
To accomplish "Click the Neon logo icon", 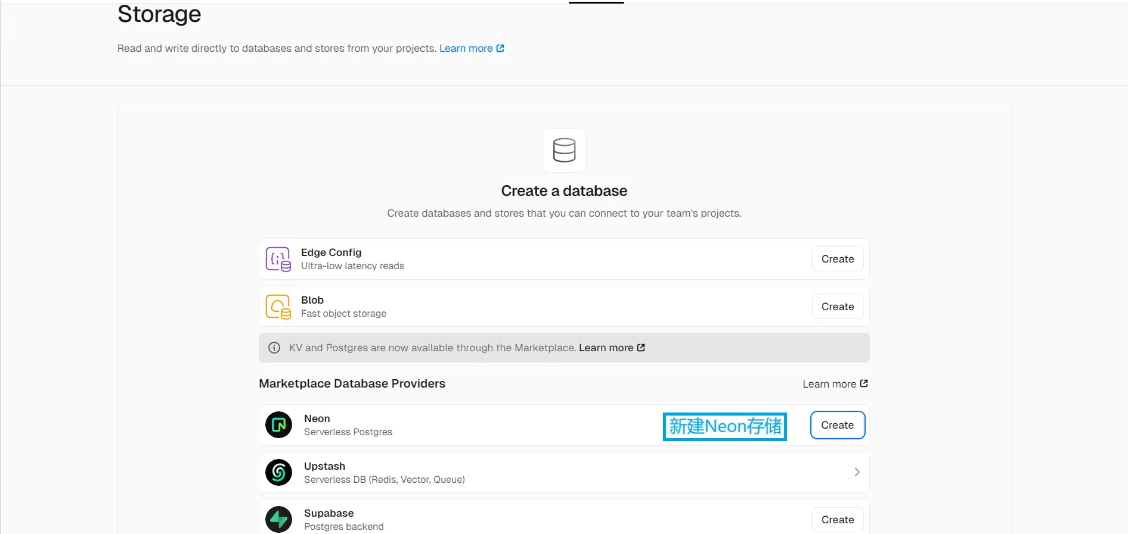I will click(x=278, y=425).
